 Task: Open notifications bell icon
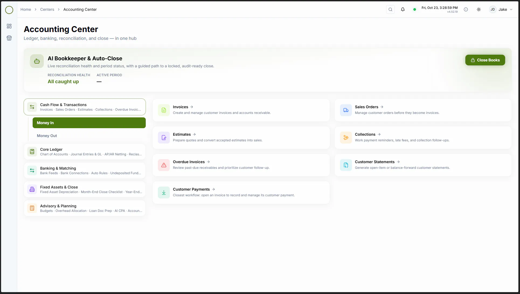pos(403,9)
